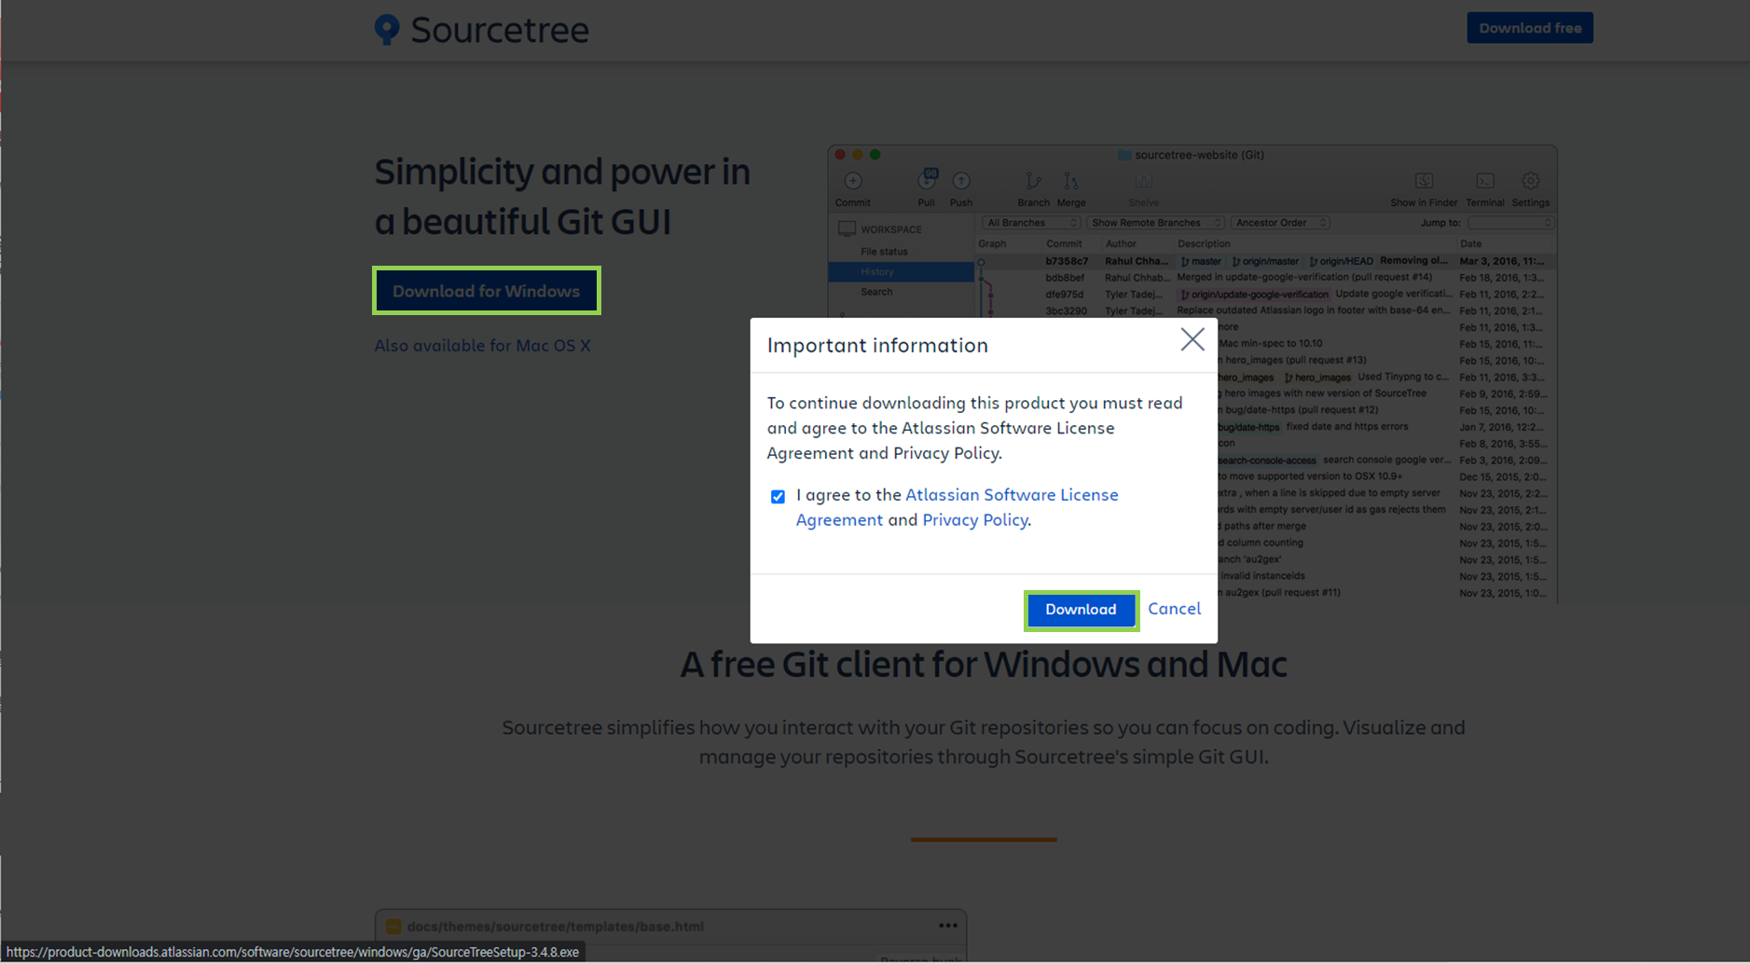Click the file icon beside docs/themes path
Viewport: 1750px width, 964px height.
coord(393,927)
